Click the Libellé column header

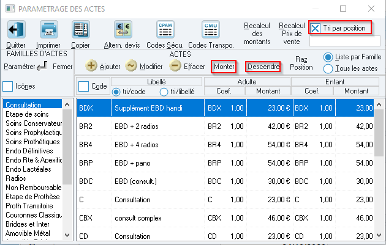pyautogui.click(x=157, y=82)
